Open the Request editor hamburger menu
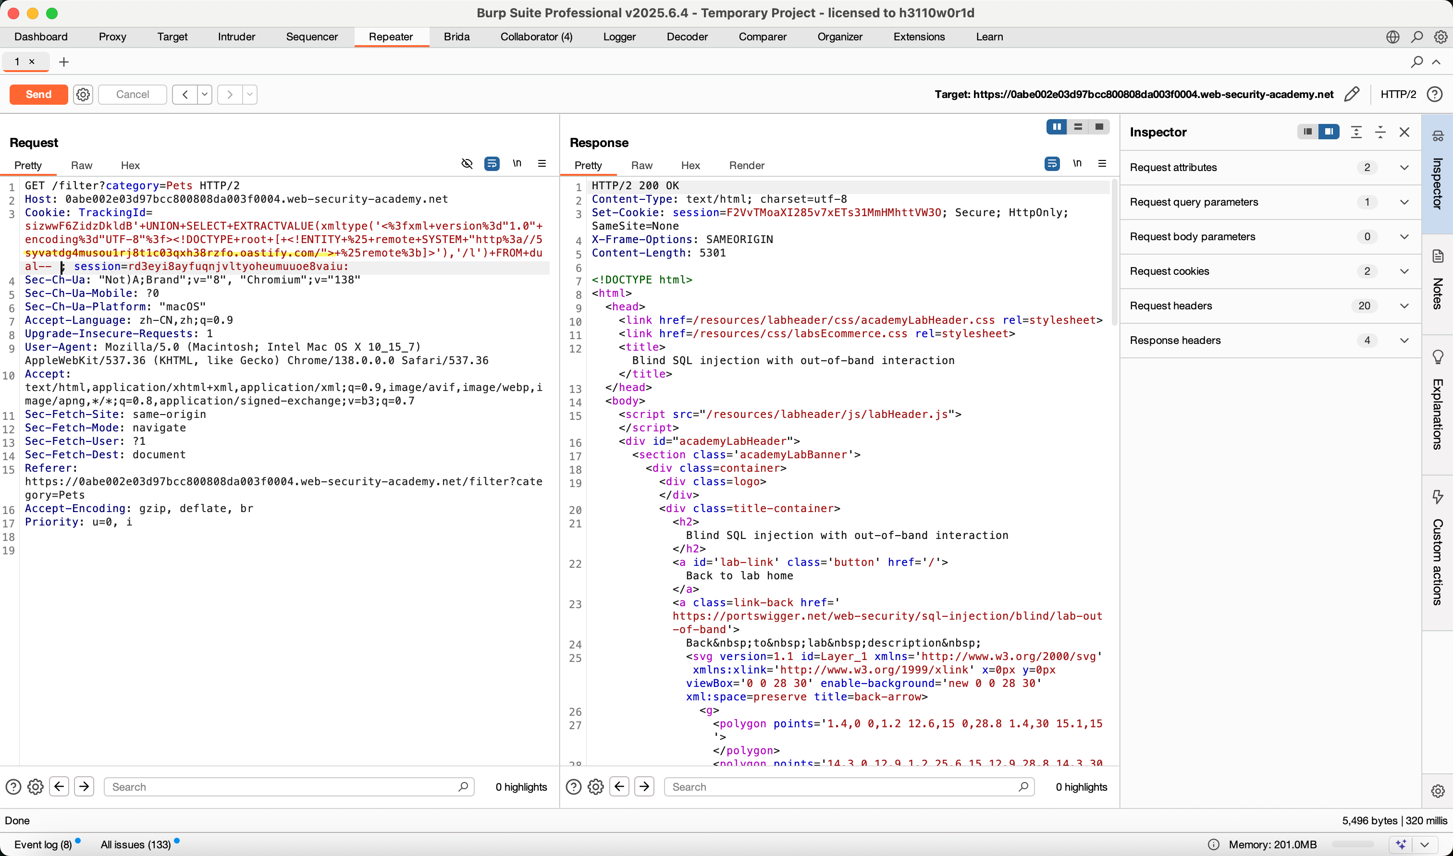Image resolution: width=1453 pixels, height=856 pixels. tap(542, 163)
